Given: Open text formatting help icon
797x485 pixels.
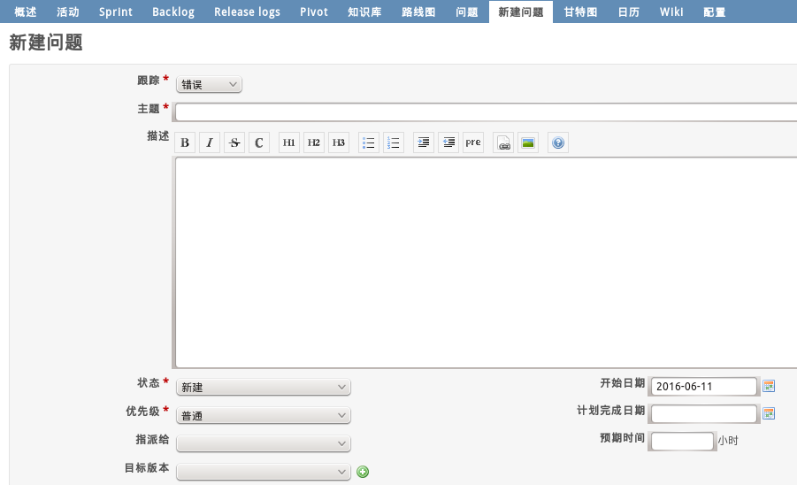Looking at the screenshot, I should pyautogui.click(x=558, y=142).
